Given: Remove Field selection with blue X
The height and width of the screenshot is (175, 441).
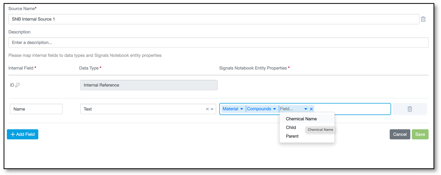Looking at the screenshot, I should pyautogui.click(x=311, y=109).
